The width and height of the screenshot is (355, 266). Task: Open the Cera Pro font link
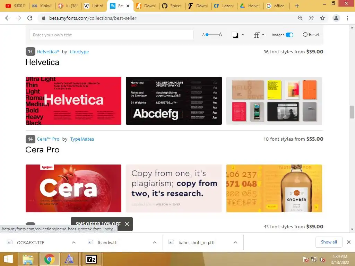pyautogui.click(x=48, y=139)
